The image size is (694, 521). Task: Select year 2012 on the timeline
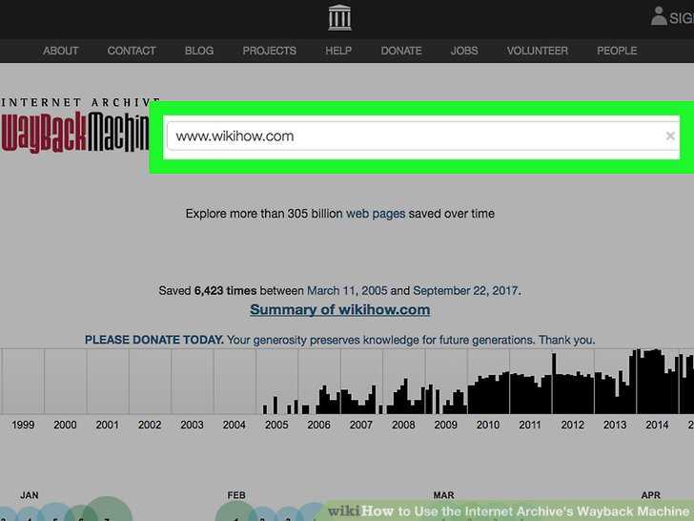573,425
